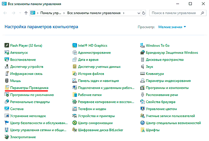Click the Распознавание речи microphone icon

142,95
